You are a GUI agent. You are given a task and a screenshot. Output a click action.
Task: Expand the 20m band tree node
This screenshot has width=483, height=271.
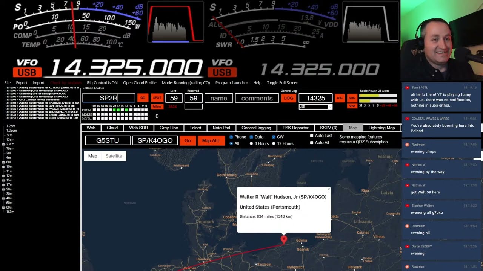3,189
